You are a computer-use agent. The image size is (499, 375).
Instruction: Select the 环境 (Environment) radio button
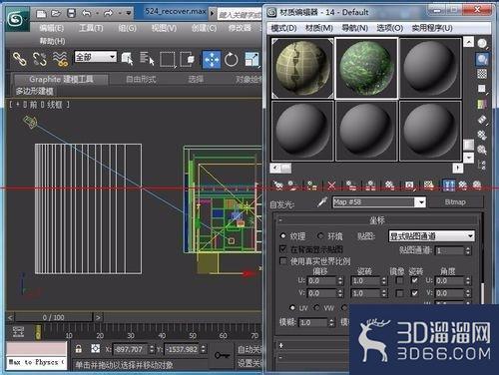click(x=321, y=235)
